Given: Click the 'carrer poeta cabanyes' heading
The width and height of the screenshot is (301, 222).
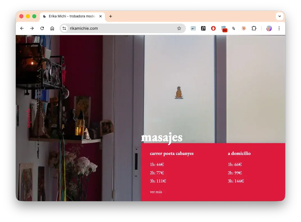Looking at the screenshot, I should 172,154.
